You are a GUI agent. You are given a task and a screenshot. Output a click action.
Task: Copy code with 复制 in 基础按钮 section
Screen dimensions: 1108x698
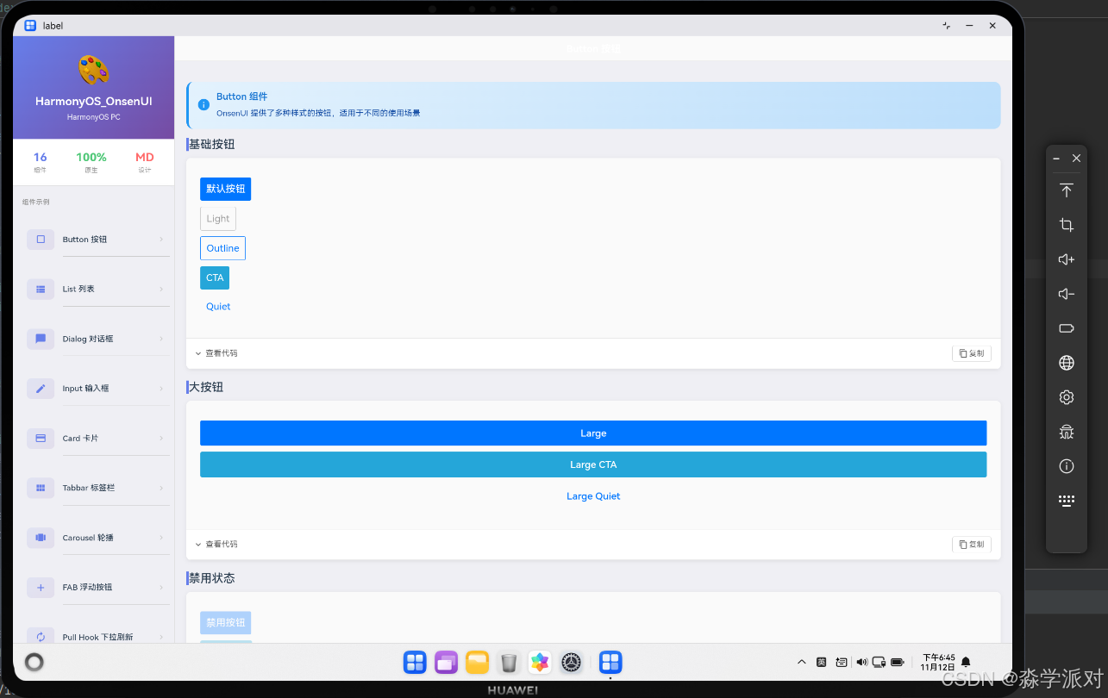pyautogui.click(x=972, y=353)
